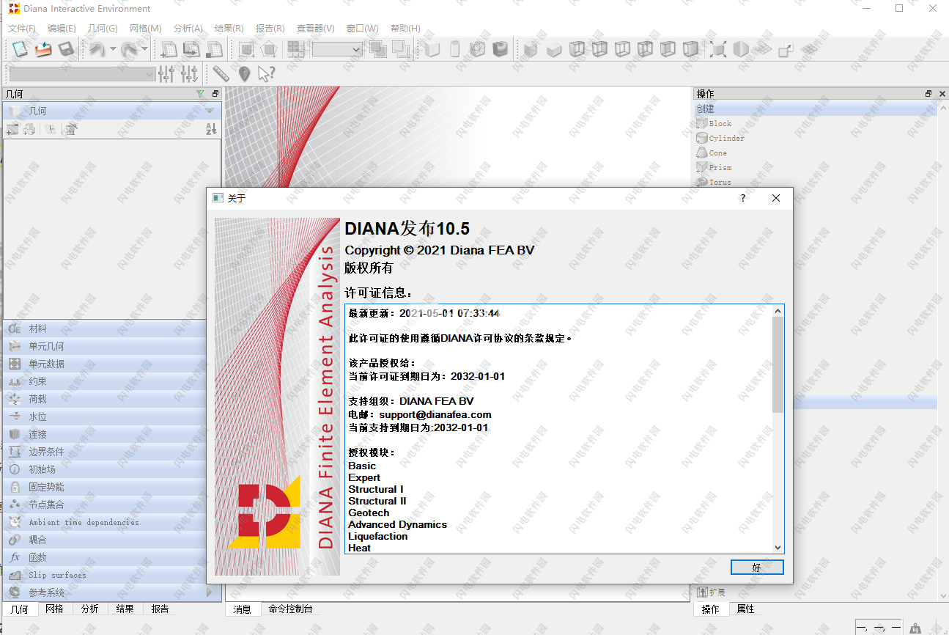Click the 好 button in About dialog
This screenshot has height=635, width=949.
point(757,568)
